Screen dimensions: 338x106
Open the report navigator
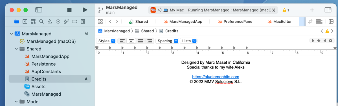pyautogui.click(x=83, y=21)
